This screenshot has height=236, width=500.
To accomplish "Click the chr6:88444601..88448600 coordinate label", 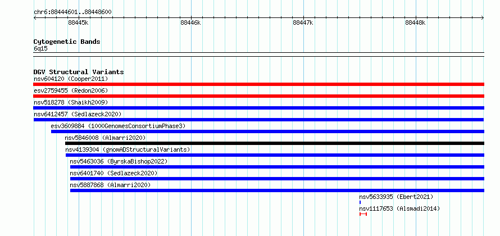I will pos(72,12).
